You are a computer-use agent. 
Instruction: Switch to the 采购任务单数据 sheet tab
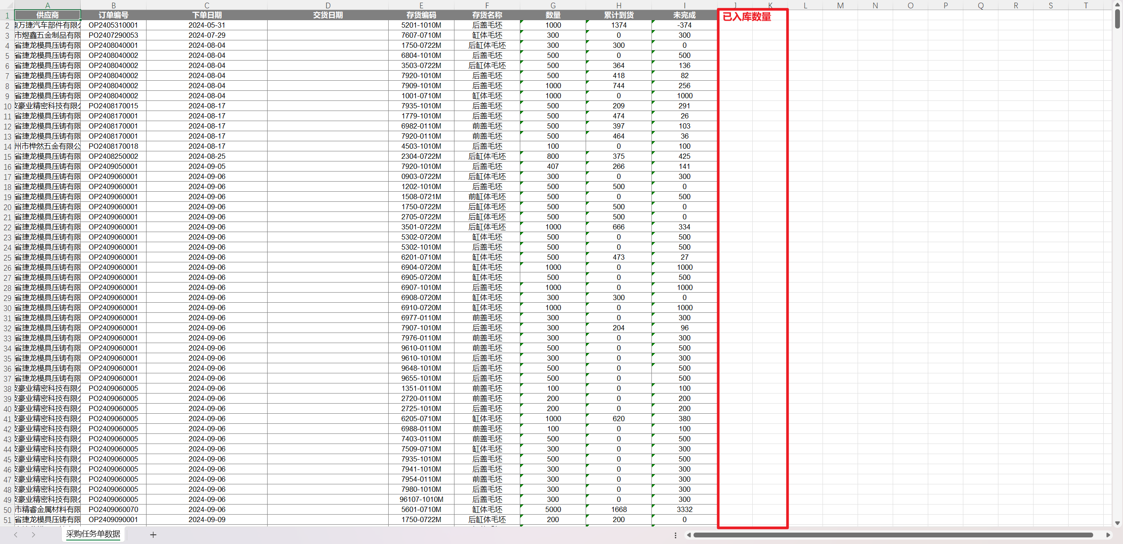93,534
